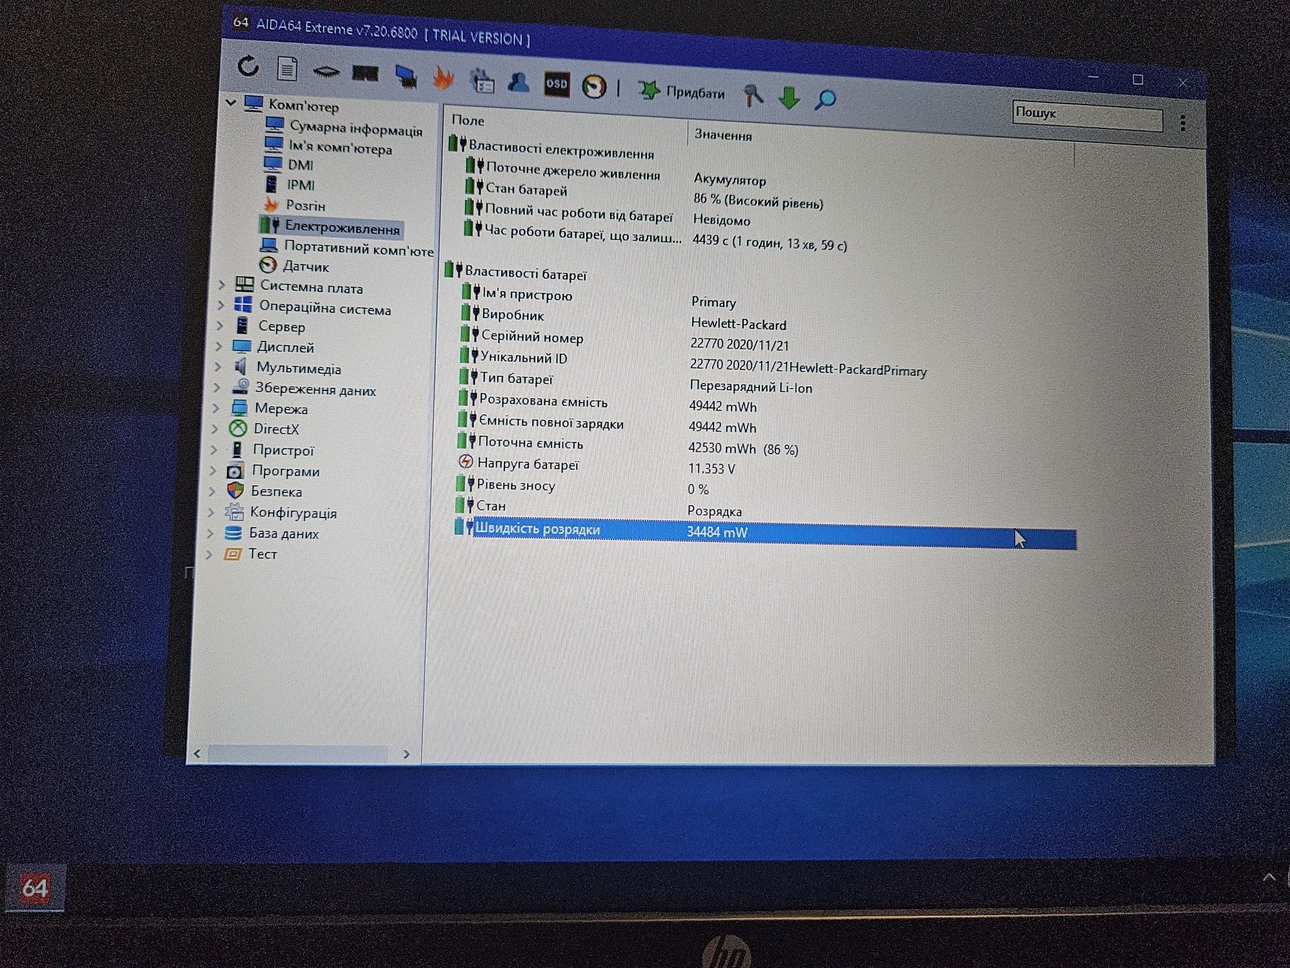Viewport: 1290px width, 968px height.
Task: Click the Придбати purchase button
Action: pos(682,91)
